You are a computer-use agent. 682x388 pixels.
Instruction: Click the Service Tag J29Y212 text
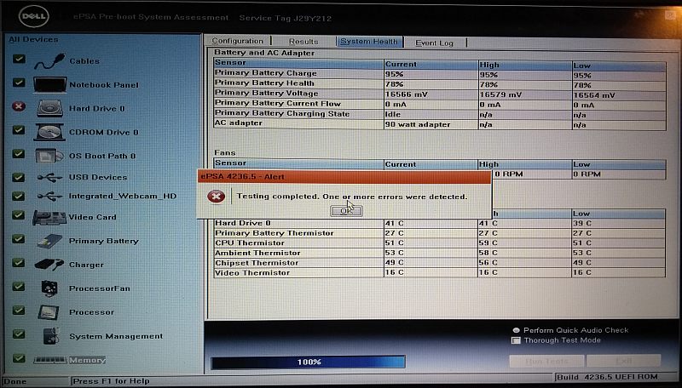coord(286,18)
